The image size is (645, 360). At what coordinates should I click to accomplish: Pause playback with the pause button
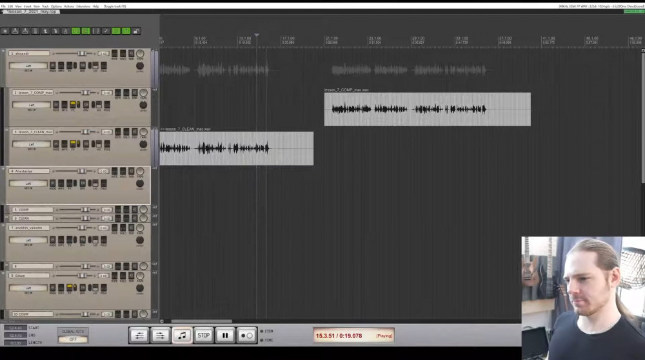[225, 335]
